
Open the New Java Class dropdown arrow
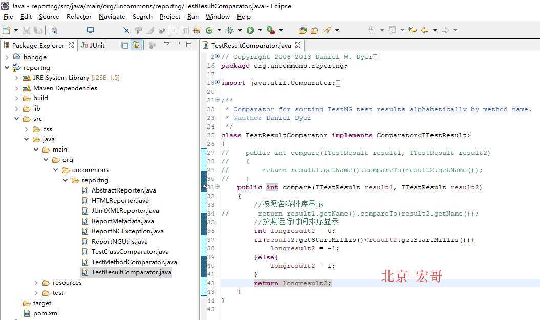[219, 30]
